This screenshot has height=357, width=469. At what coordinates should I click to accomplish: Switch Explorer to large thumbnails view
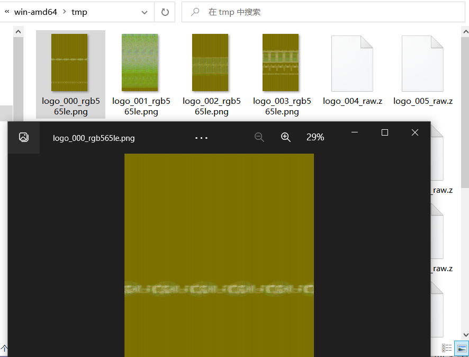point(461,348)
